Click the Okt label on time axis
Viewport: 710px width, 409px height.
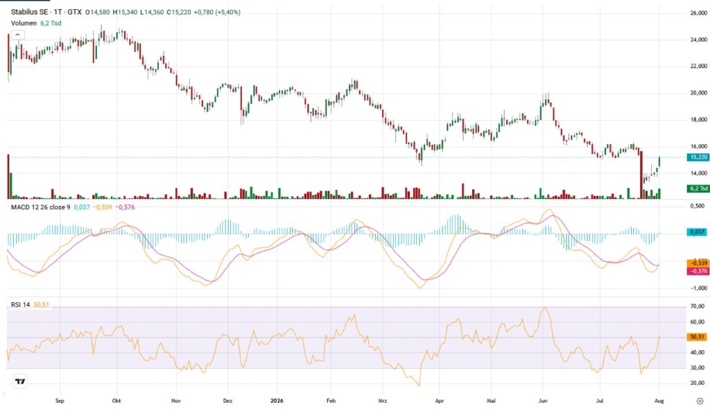(x=116, y=401)
